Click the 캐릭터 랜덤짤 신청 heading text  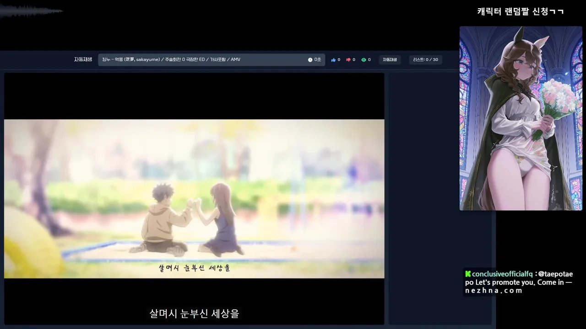tap(520, 11)
